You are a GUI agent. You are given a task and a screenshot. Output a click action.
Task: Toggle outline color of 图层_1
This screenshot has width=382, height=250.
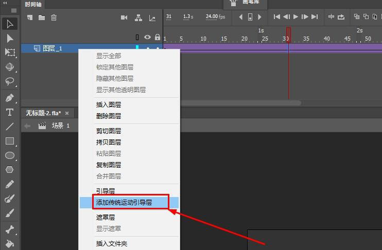(137, 48)
